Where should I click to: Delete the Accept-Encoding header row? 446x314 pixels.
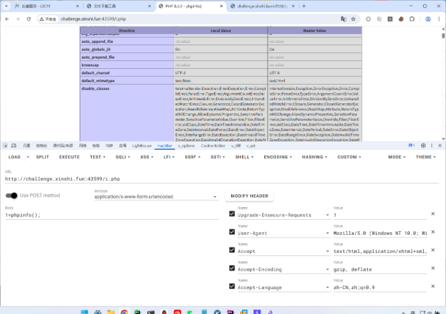tap(433, 268)
